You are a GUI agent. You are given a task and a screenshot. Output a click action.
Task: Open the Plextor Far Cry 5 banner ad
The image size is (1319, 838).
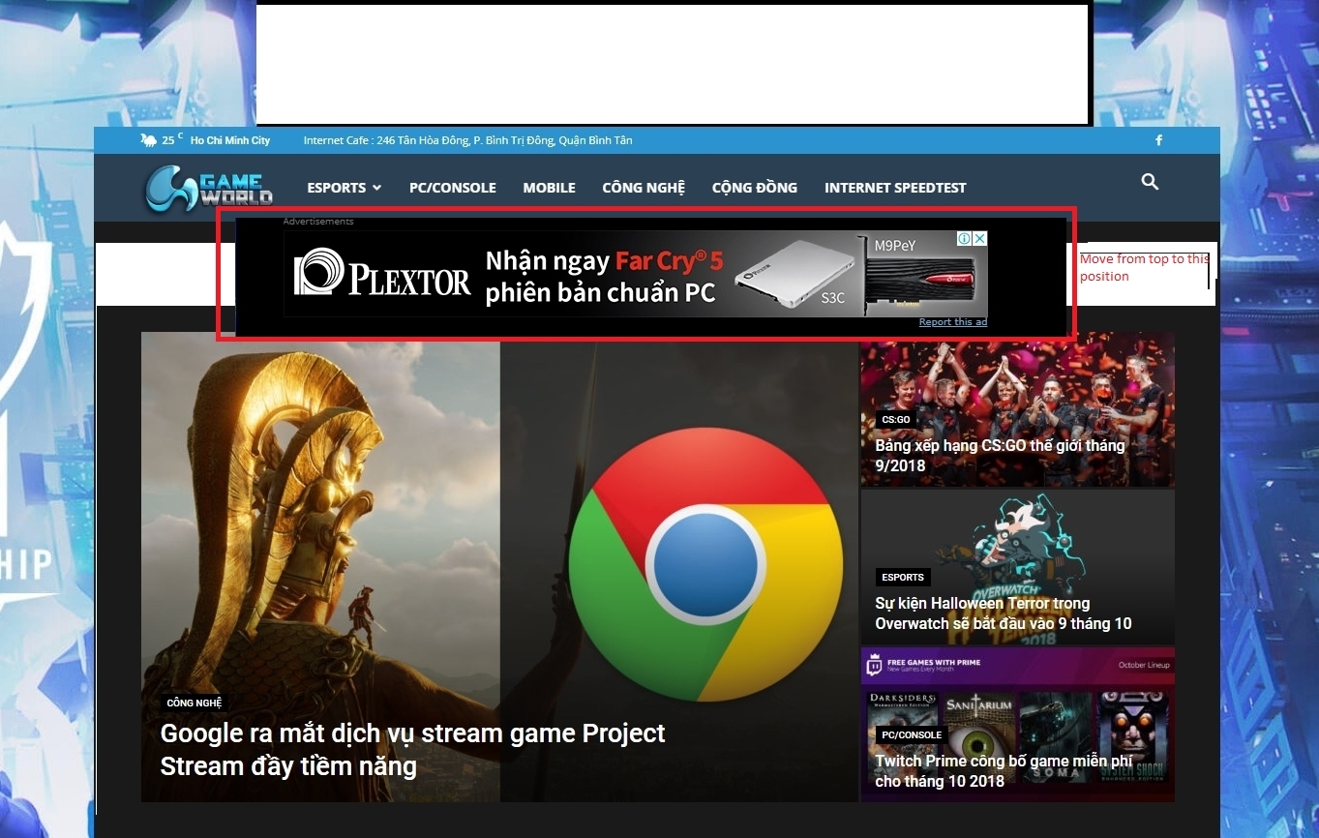pos(635,274)
